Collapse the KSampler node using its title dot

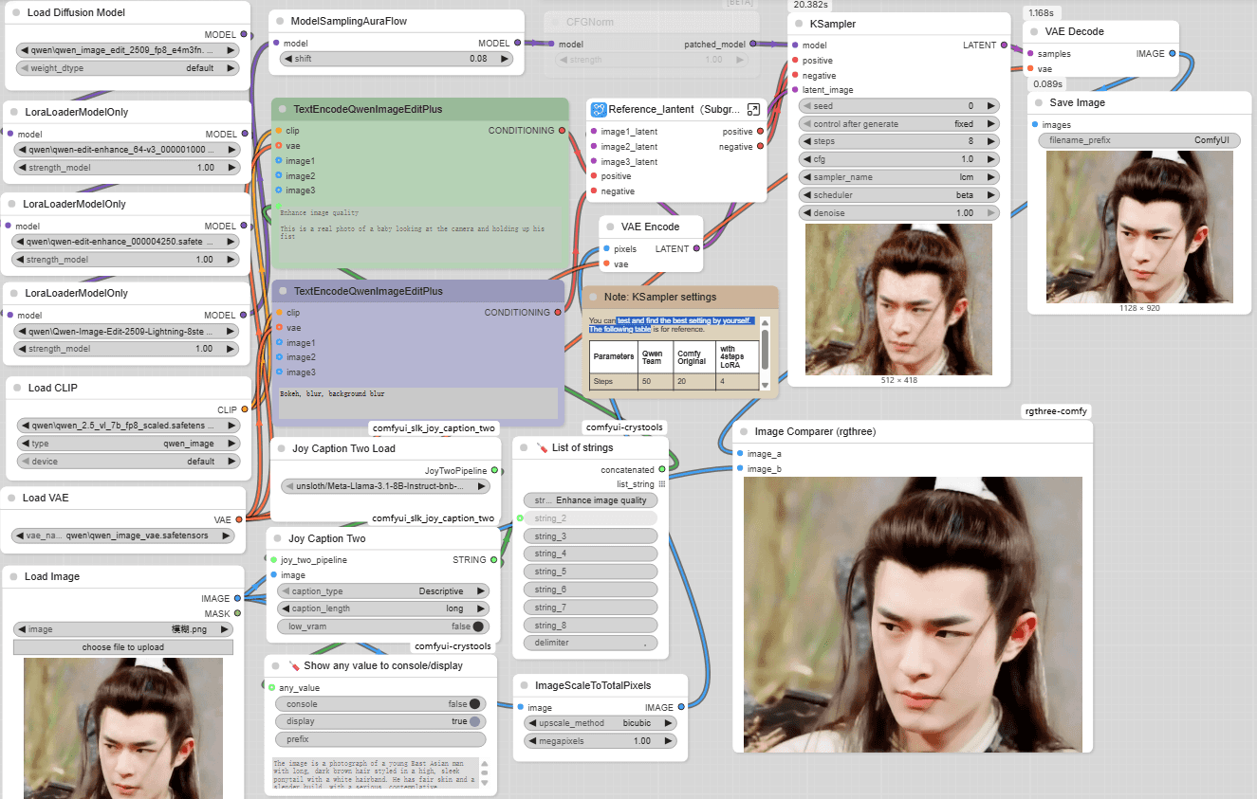(798, 24)
